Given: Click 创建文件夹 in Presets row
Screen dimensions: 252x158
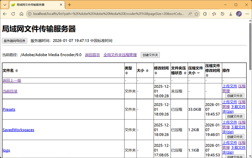Looking at the screenshot, I should pos(235,116).
